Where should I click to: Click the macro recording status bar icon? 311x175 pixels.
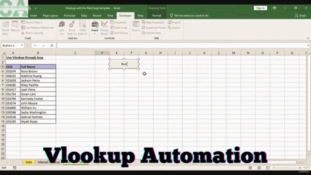pos(15,168)
